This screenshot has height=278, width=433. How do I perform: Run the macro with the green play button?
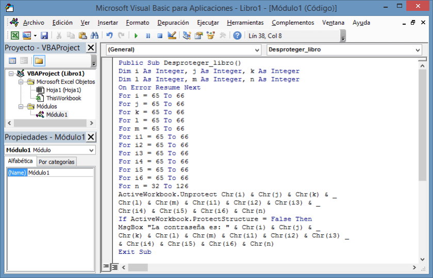(x=136, y=36)
